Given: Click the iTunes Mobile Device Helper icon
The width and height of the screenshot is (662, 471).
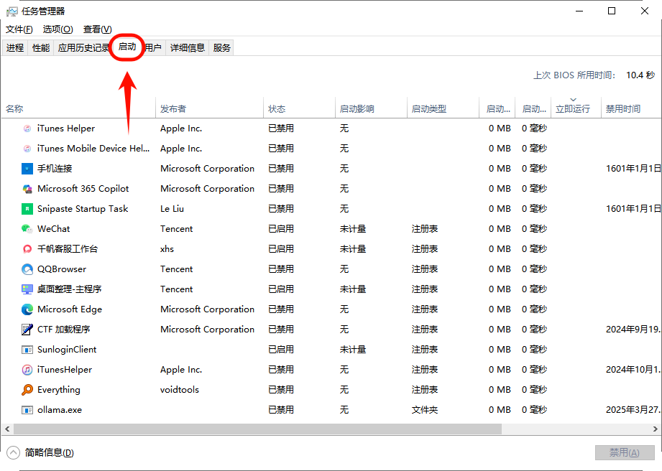Looking at the screenshot, I should click(27, 149).
